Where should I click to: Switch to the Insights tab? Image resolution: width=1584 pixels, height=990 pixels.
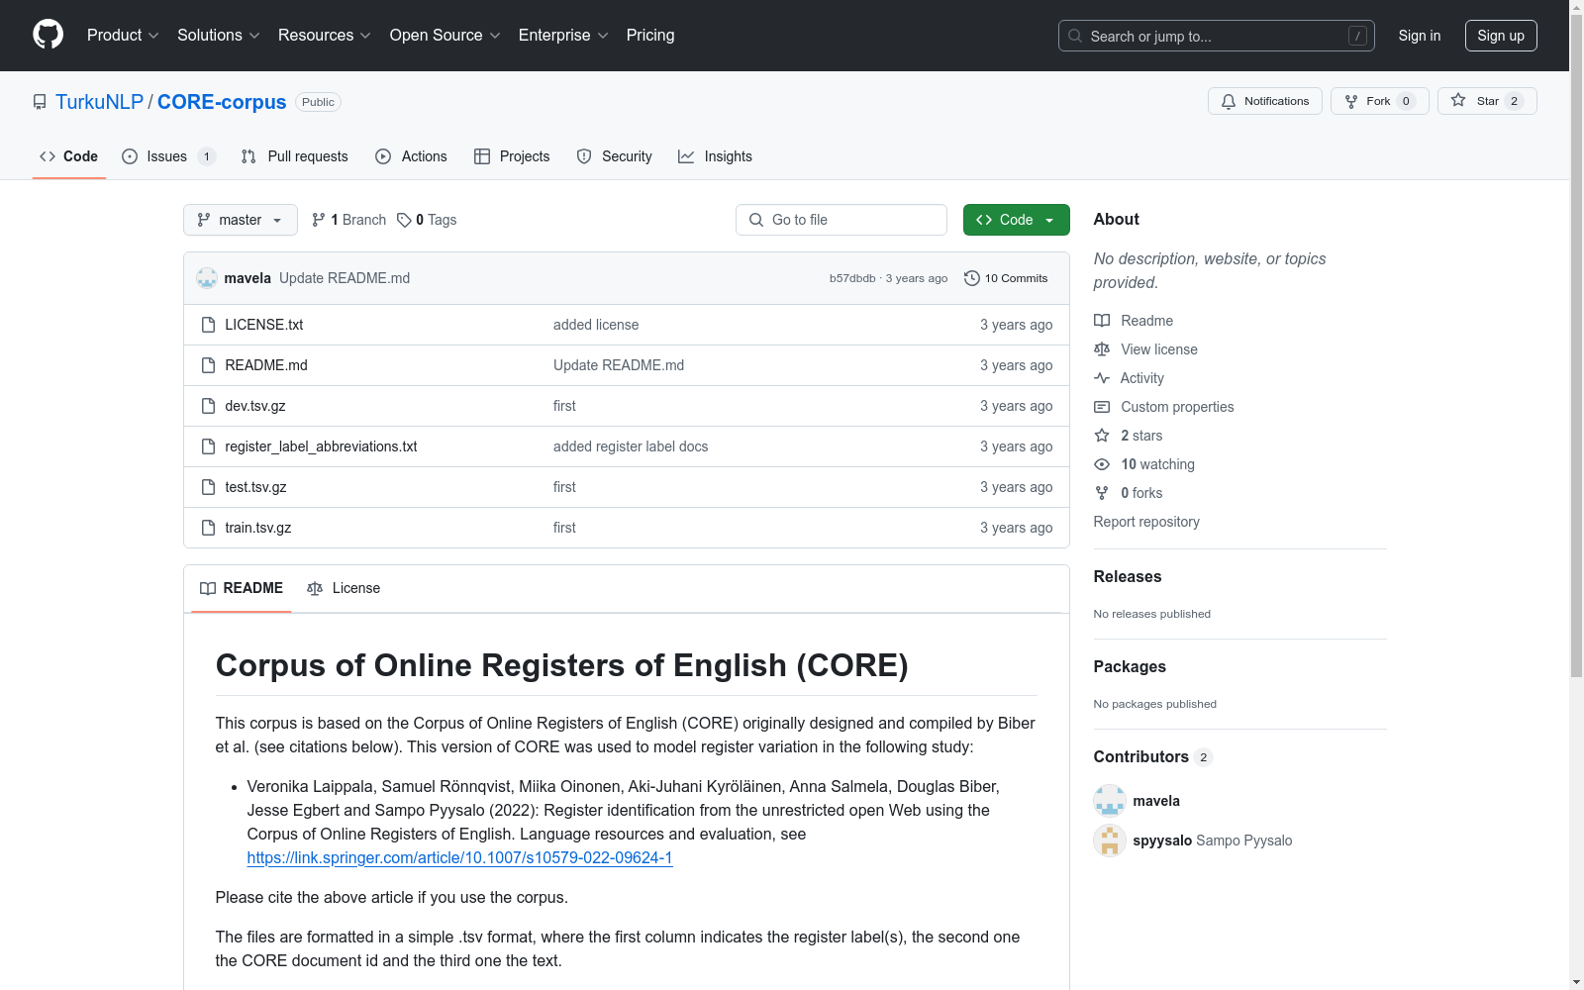point(715,156)
